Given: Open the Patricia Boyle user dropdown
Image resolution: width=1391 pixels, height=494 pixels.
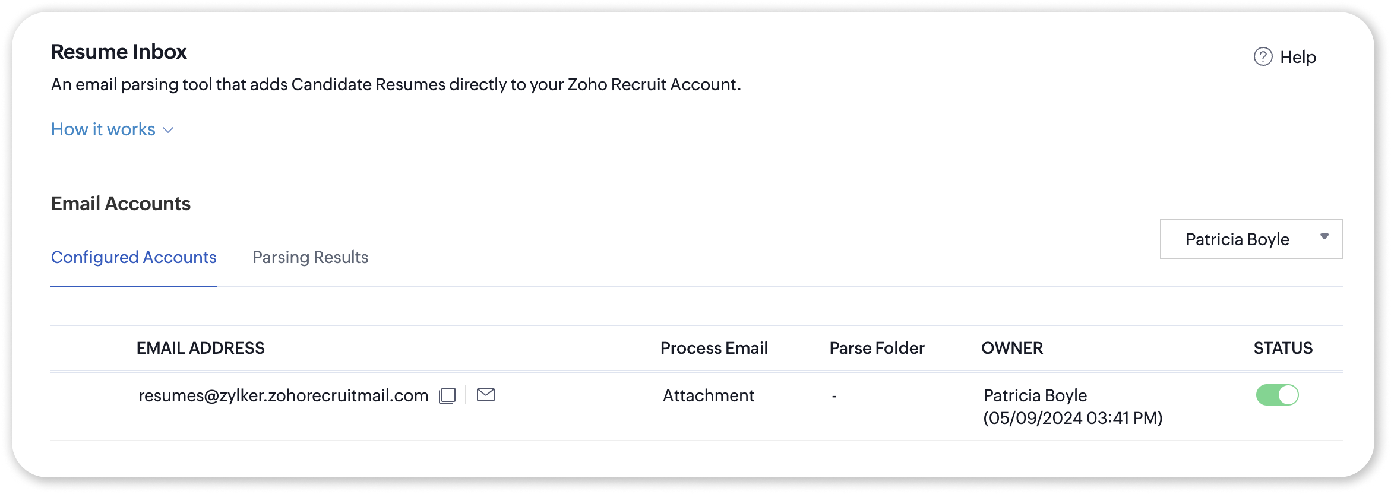Looking at the screenshot, I should pyautogui.click(x=1251, y=239).
